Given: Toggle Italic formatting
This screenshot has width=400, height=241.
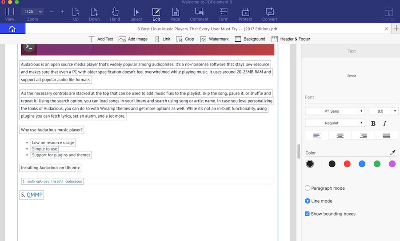Looking at the screenshot, I should pyautogui.click(x=385, y=123).
